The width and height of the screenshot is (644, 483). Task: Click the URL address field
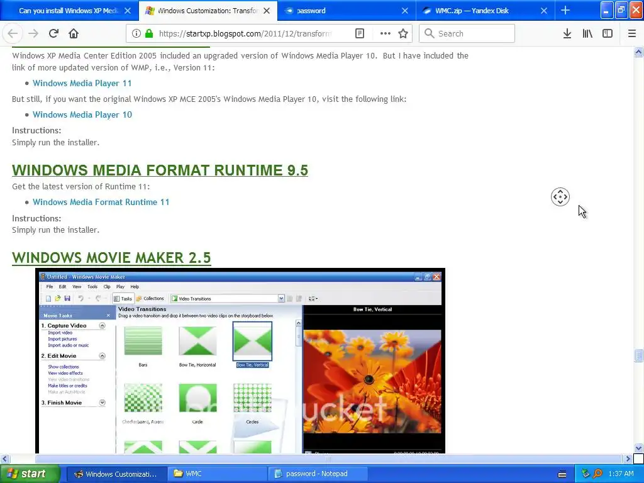(245, 33)
